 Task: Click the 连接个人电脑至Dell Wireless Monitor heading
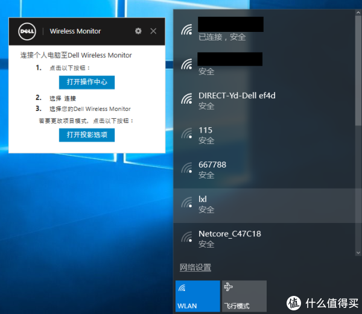click(x=76, y=55)
